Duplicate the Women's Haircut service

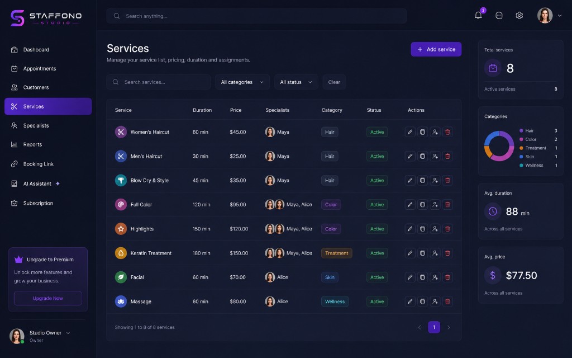click(x=422, y=132)
